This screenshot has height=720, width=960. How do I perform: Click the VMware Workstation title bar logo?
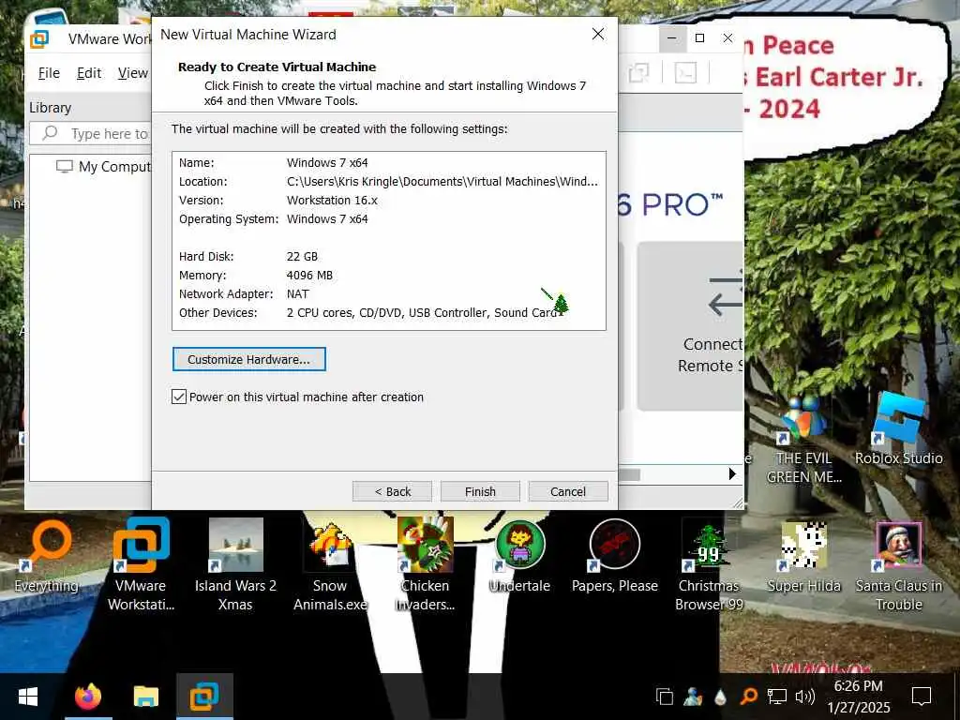pos(39,39)
